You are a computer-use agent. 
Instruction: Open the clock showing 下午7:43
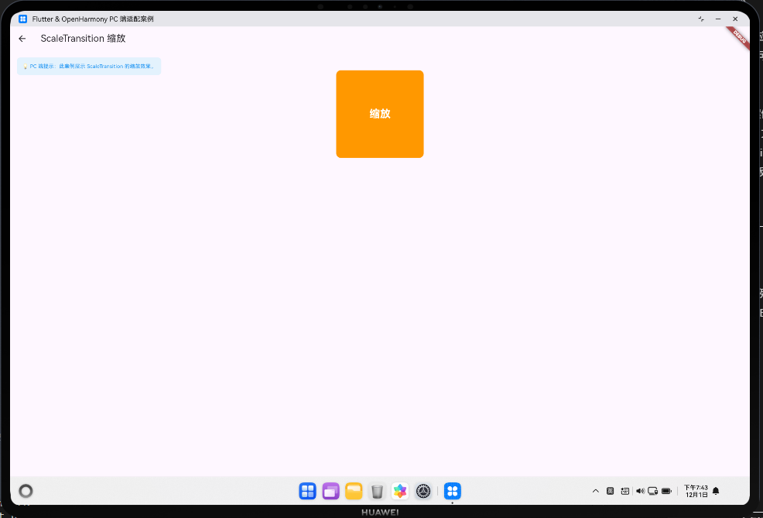click(696, 491)
